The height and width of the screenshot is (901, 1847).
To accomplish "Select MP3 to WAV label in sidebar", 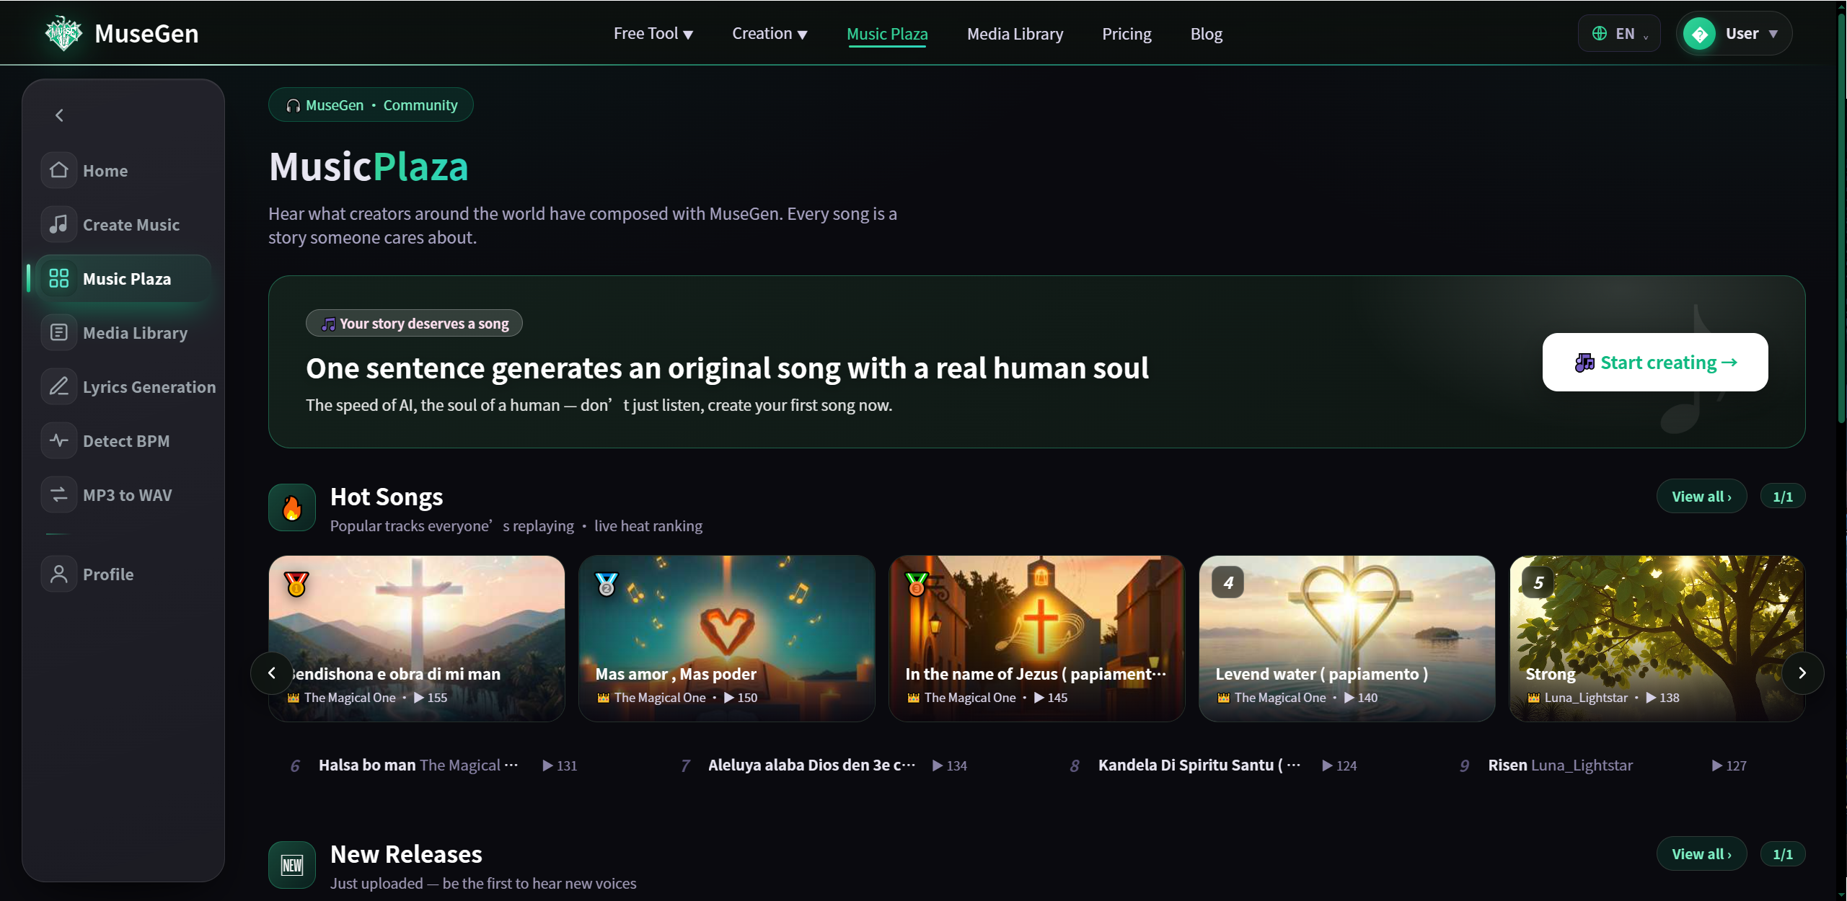I will [128, 495].
